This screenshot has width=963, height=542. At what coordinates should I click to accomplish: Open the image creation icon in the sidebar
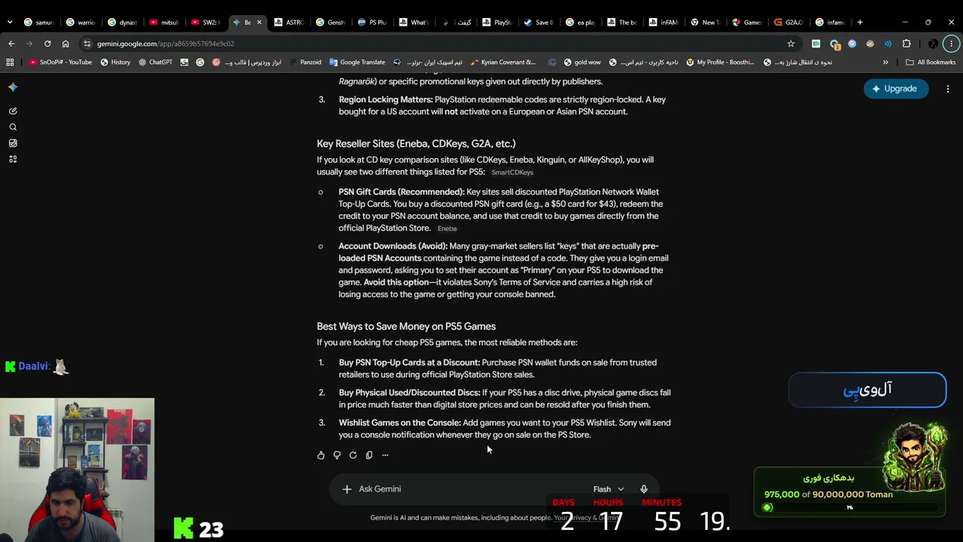[x=13, y=143]
